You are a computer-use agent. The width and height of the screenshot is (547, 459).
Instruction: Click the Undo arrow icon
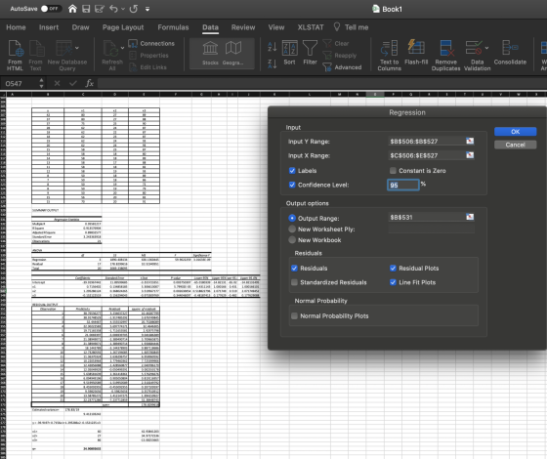pyautogui.click(x=113, y=9)
